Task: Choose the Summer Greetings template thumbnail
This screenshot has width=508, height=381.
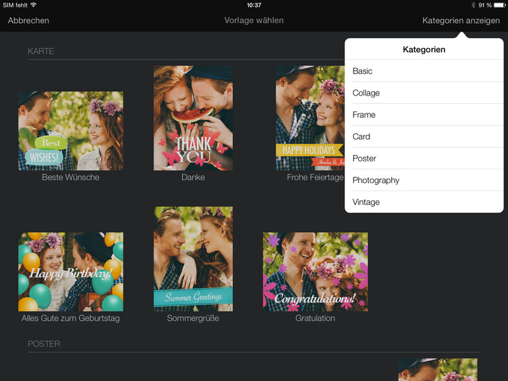Action: pyautogui.click(x=193, y=259)
